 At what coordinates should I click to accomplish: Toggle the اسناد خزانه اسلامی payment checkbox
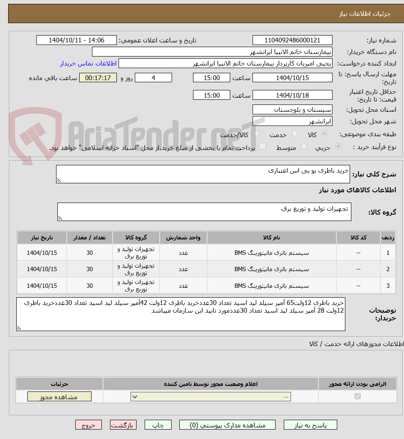262,146
